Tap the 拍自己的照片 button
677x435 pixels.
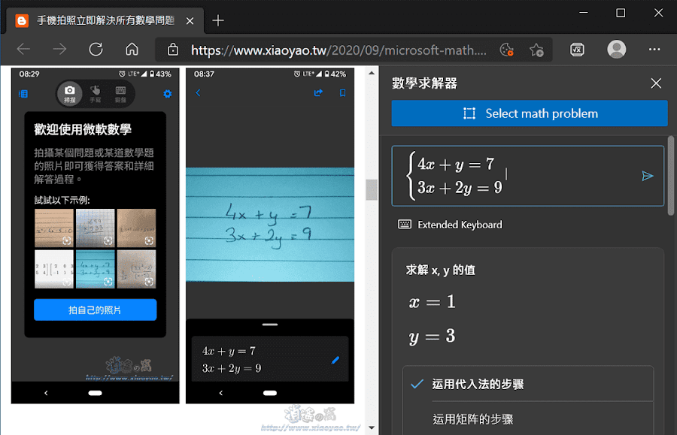95,310
